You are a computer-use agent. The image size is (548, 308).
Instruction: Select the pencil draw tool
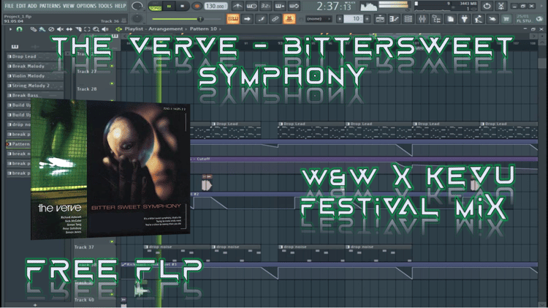click(x=33, y=29)
